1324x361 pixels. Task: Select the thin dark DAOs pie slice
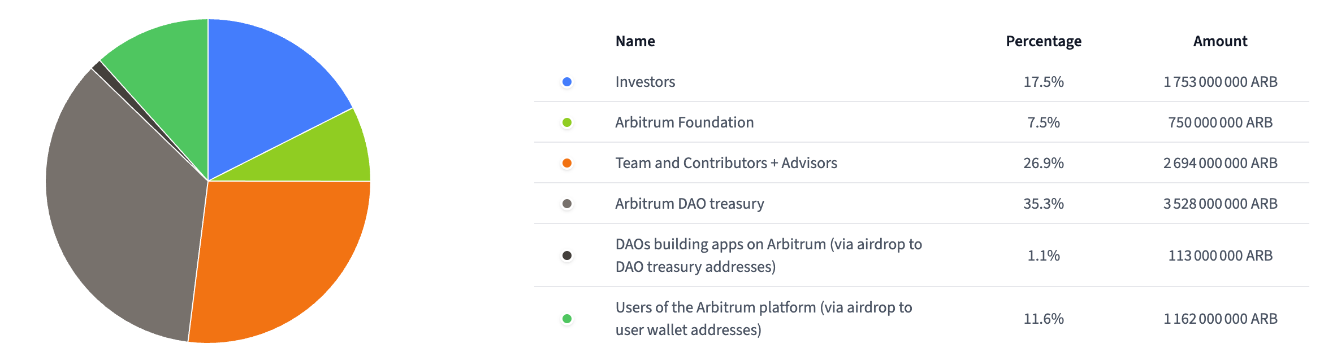click(100, 68)
